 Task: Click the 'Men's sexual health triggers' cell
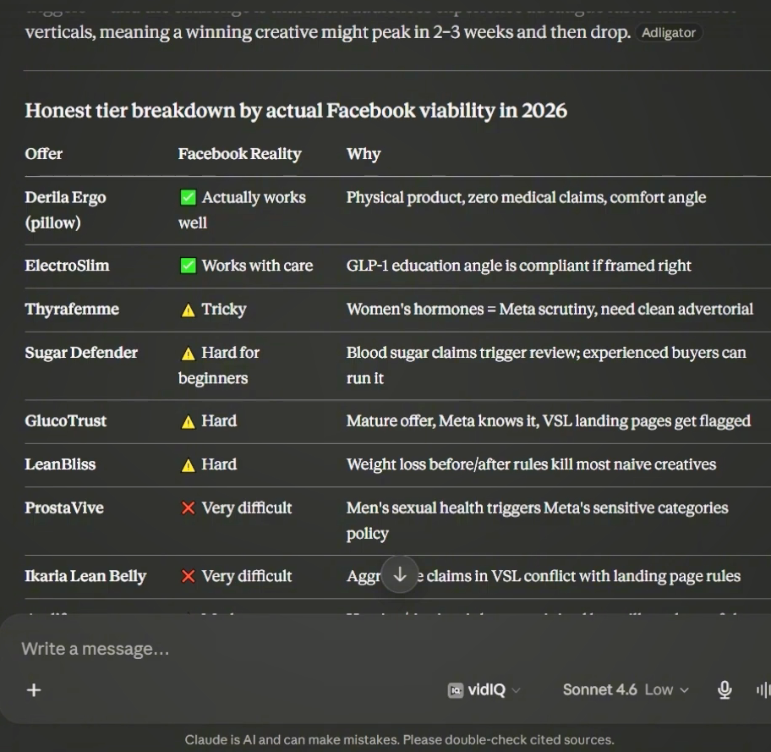point(538,520)
